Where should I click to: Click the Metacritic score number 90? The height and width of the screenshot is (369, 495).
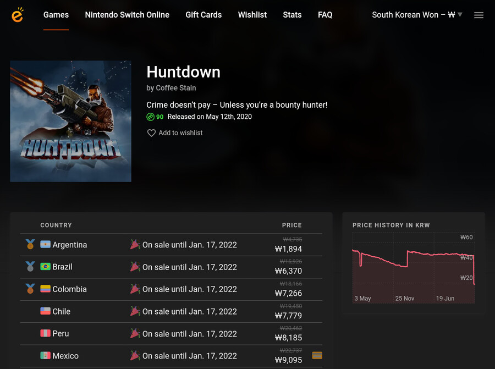coord(159,117)
